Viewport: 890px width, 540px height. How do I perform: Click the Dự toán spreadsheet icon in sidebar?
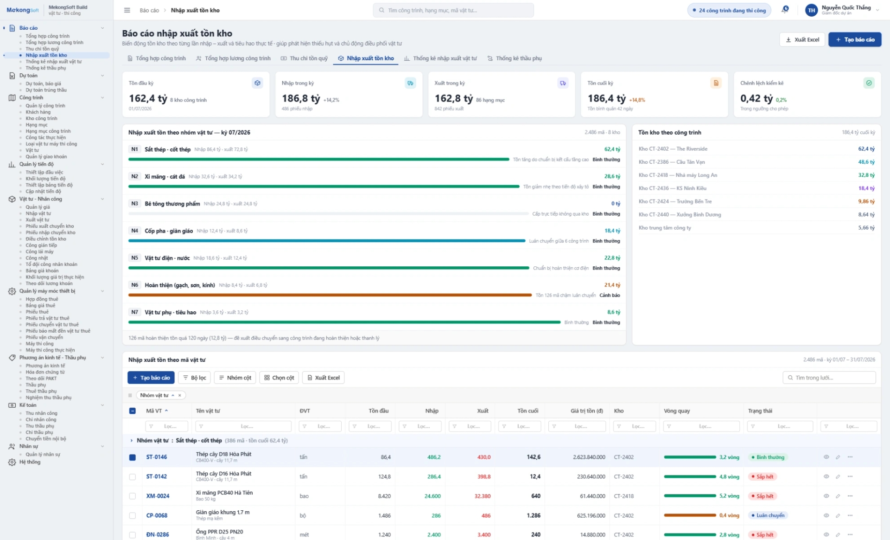[12, 76]
